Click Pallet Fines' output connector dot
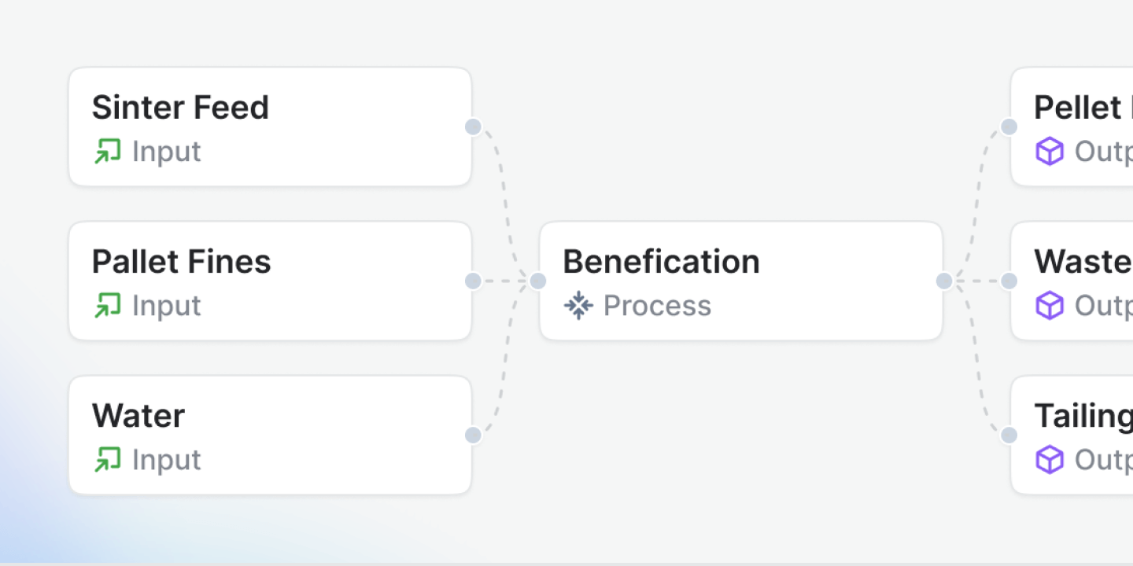The width and height of the screenshot is (1133, 566). click(x=473, y=281)
